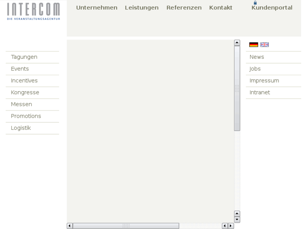Open the Unternehmen menu
The image size is (305, 229).
pos(96,8)
